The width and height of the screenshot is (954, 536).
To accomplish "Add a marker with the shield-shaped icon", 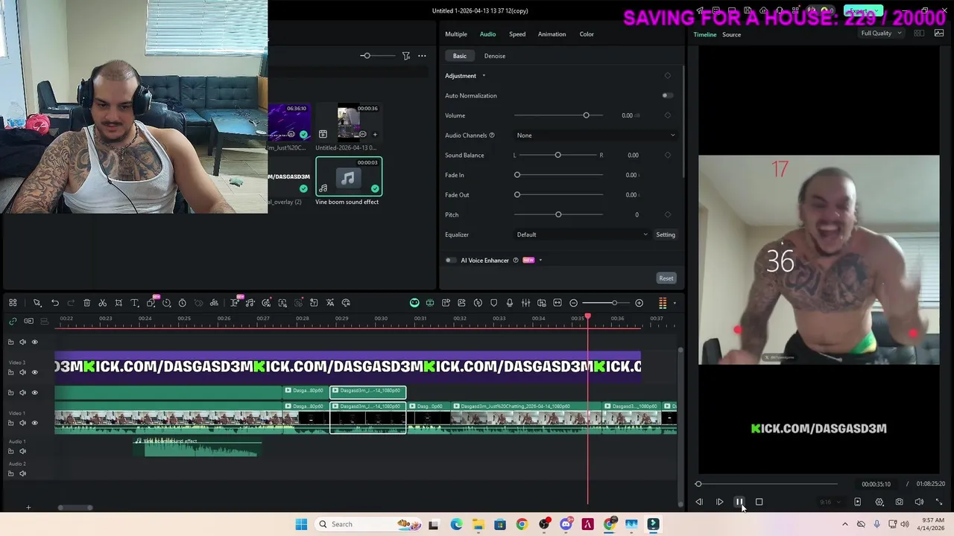I will 493,303.
